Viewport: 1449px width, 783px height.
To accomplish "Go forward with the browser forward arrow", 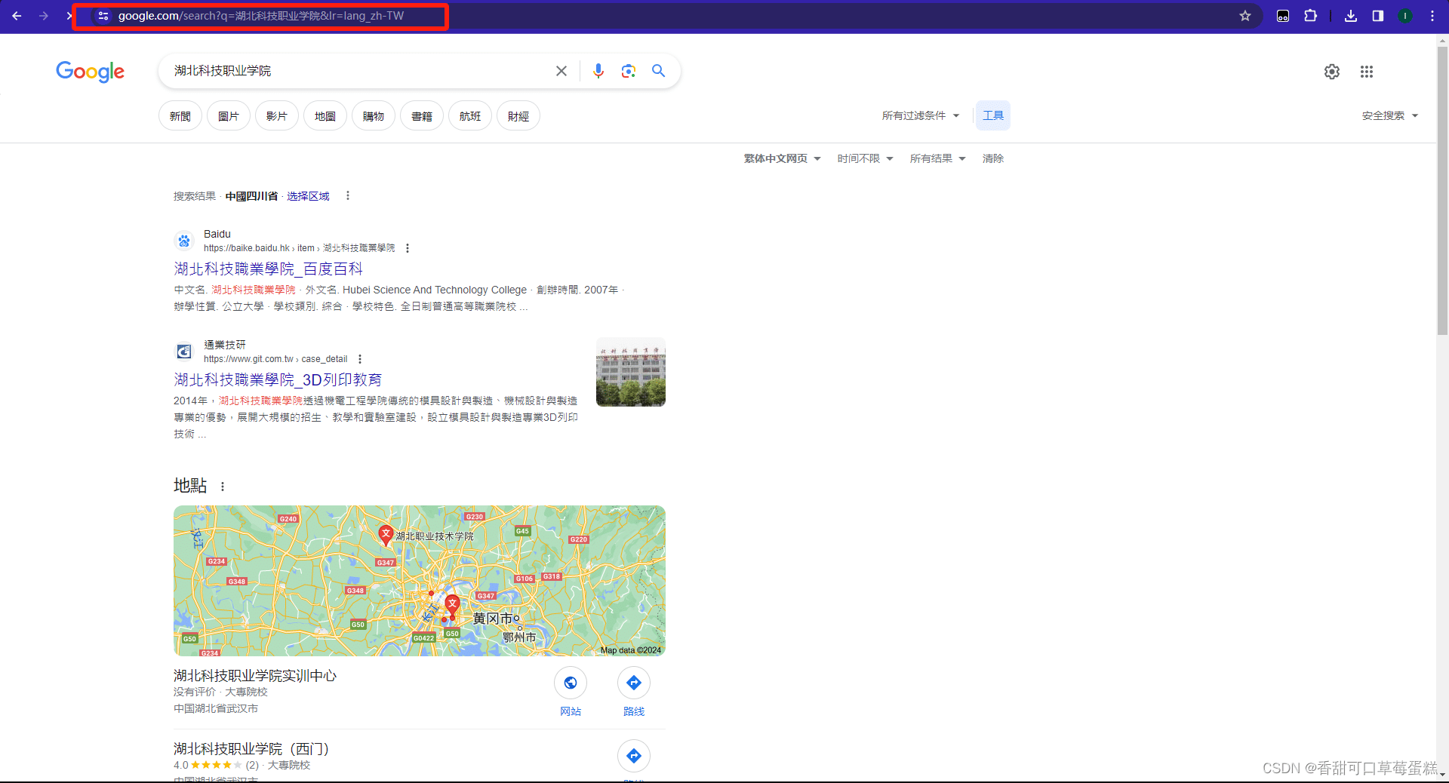I will 44,16.
